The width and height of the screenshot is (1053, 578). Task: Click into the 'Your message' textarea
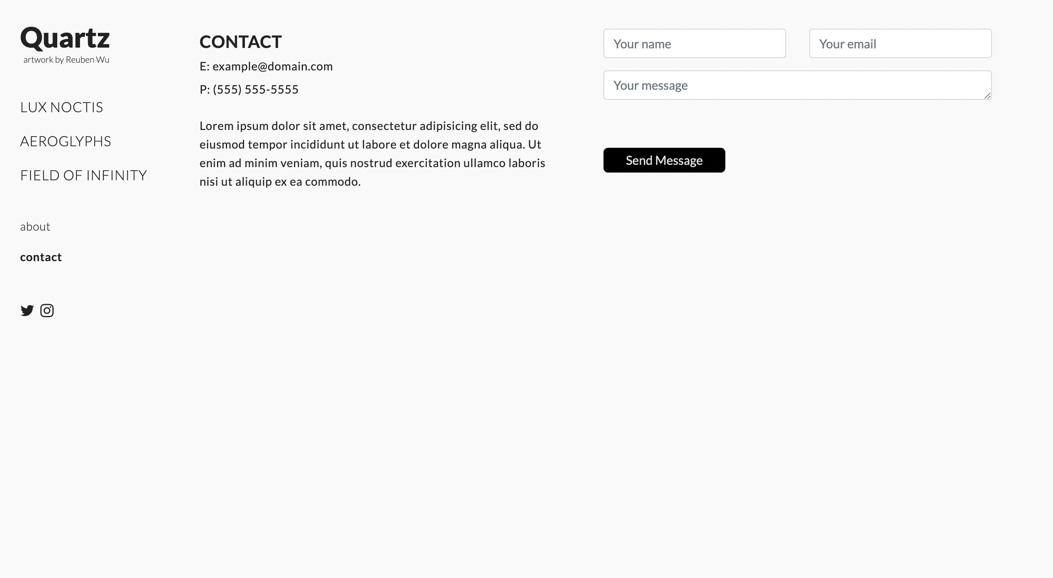(797, 85)
